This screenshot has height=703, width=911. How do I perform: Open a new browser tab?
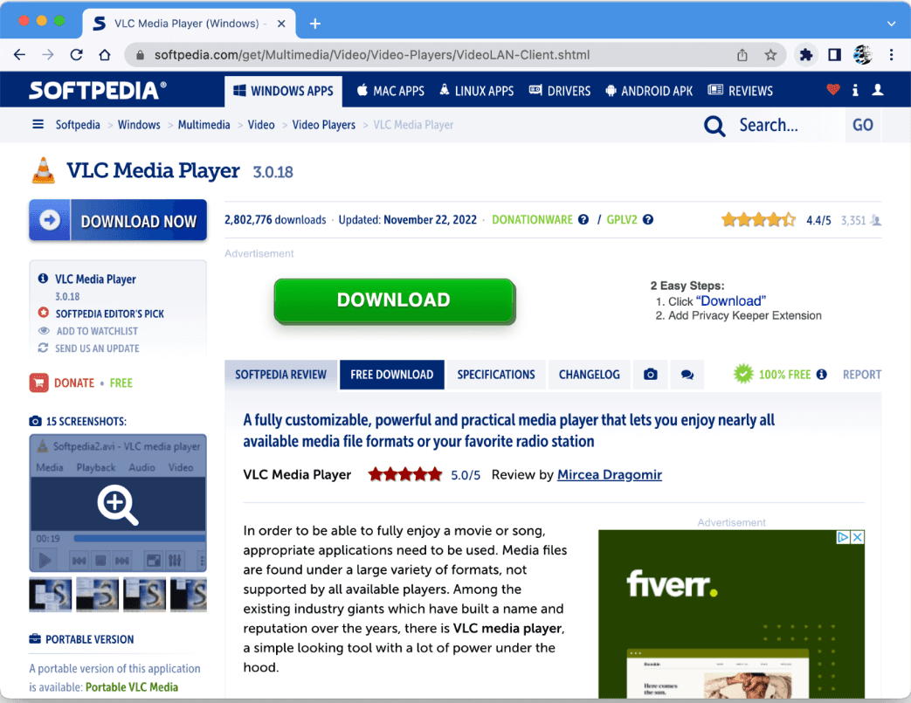pyautogui.click(x=315, y=24)
